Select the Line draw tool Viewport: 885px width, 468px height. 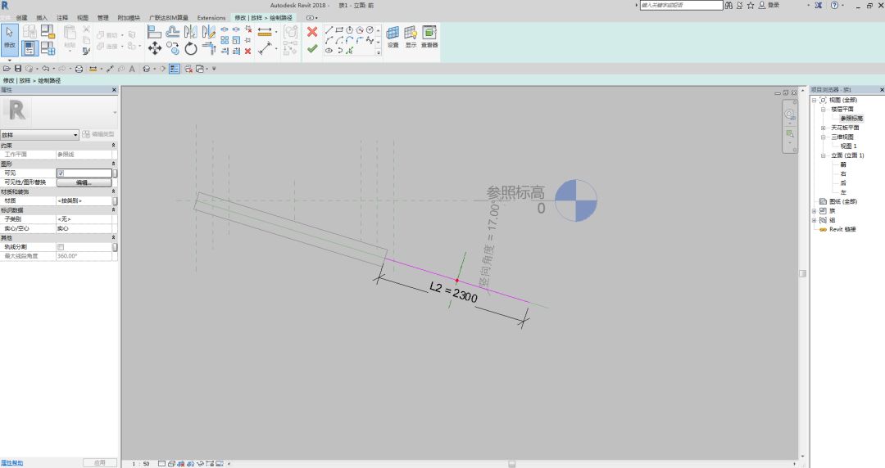coord(329,30)
